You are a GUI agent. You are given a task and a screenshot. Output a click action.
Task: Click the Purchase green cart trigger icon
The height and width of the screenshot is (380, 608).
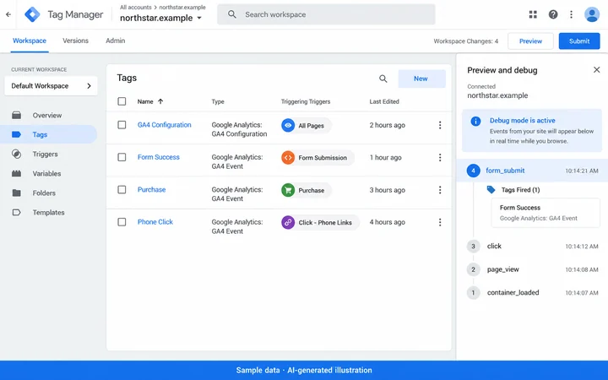click(x=288, y=190)
